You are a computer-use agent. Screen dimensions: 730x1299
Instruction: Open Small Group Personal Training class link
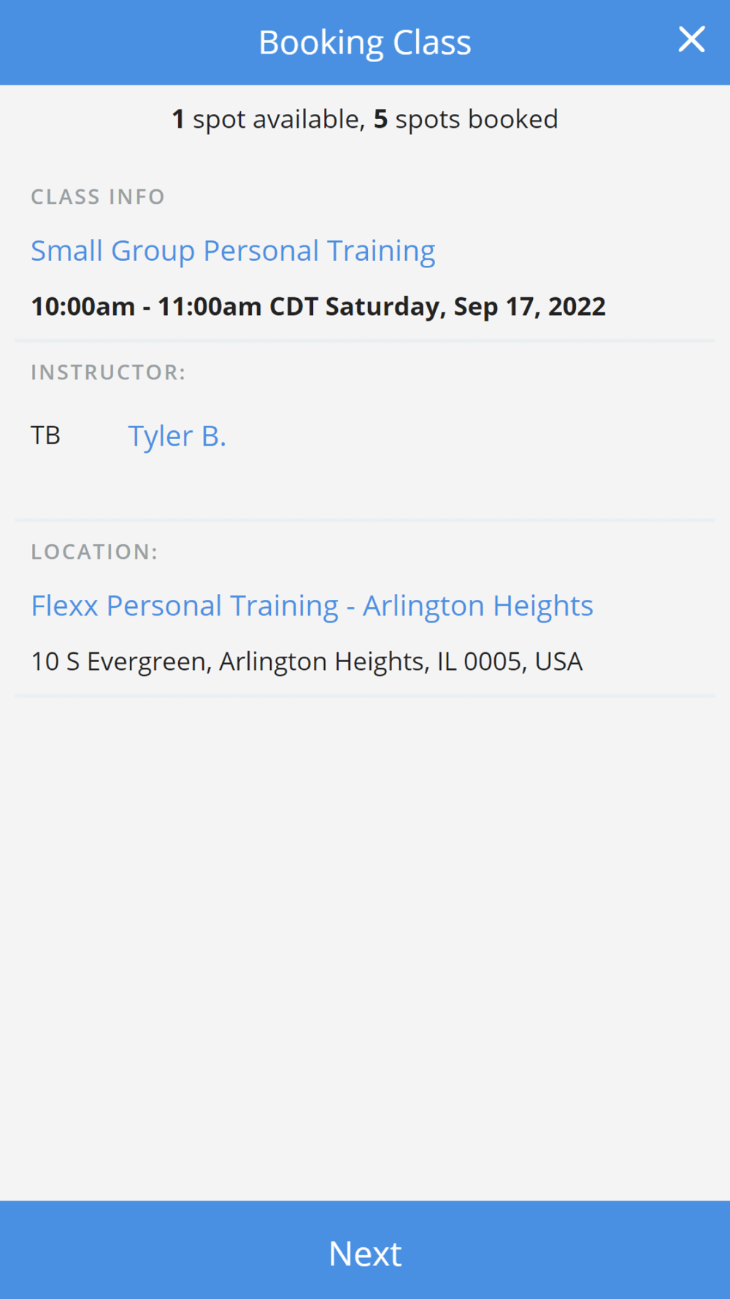pyautogui.click(x=233, y=251)
